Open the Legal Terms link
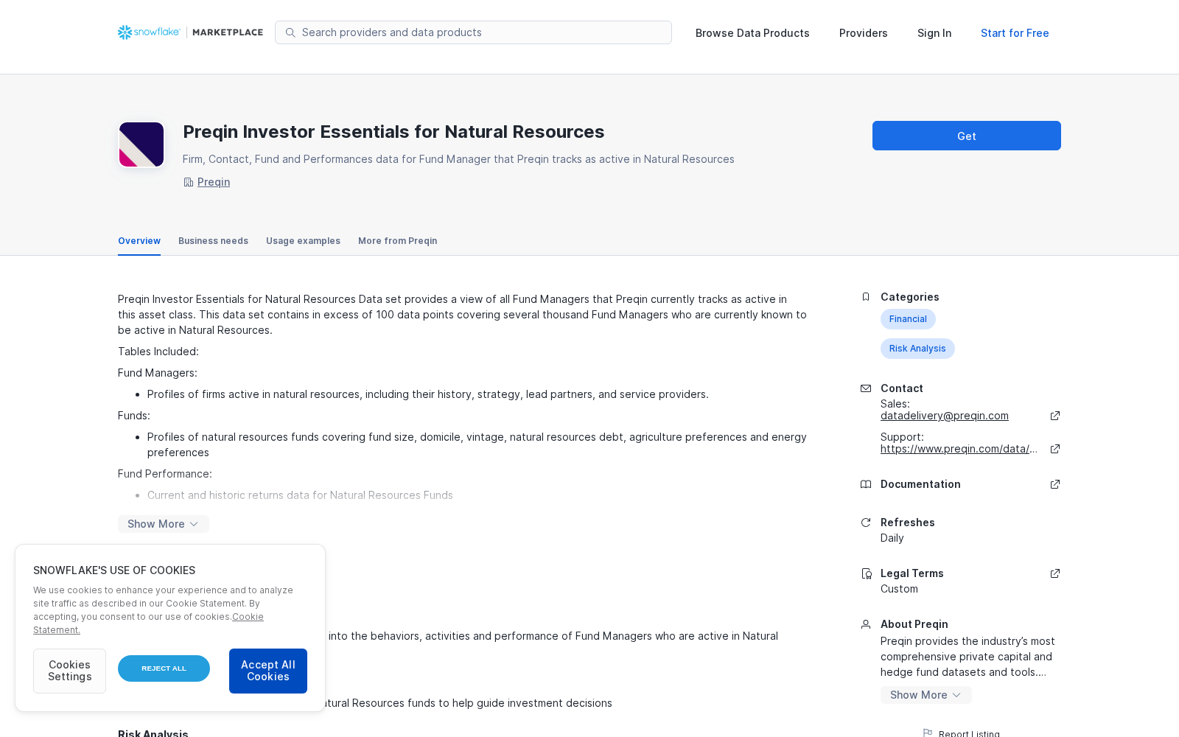This screenshot has height=737, width=1179. 912,573
